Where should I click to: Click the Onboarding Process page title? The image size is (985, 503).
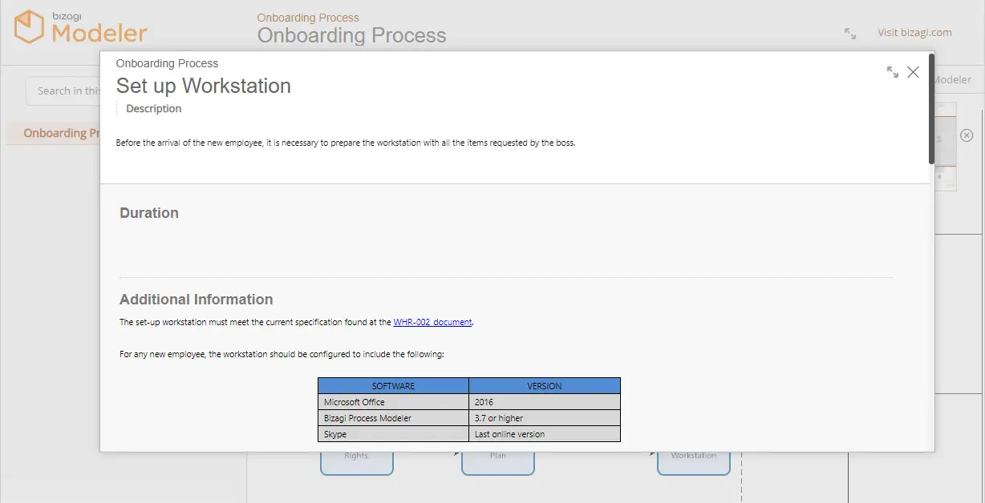[x=351, y=36]
